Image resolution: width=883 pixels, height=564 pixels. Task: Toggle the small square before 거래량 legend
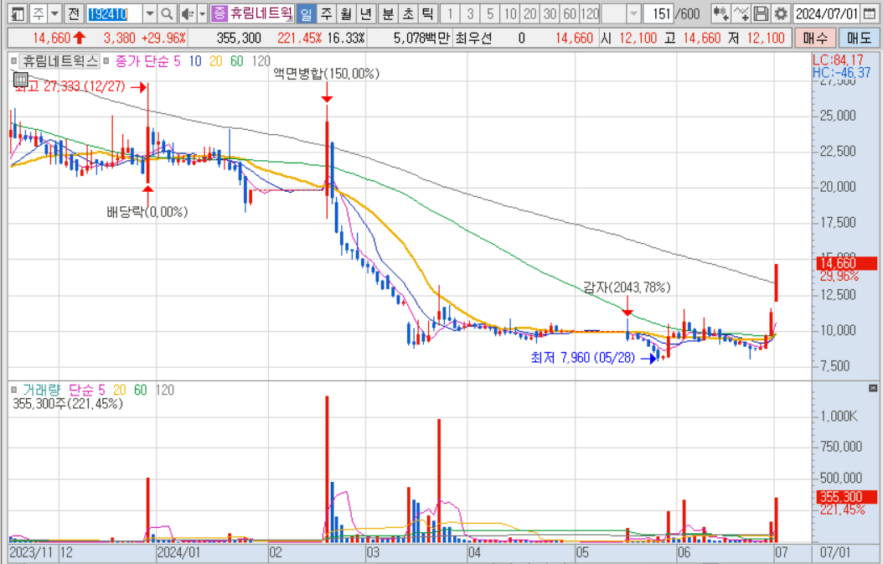tap(13, 390)
